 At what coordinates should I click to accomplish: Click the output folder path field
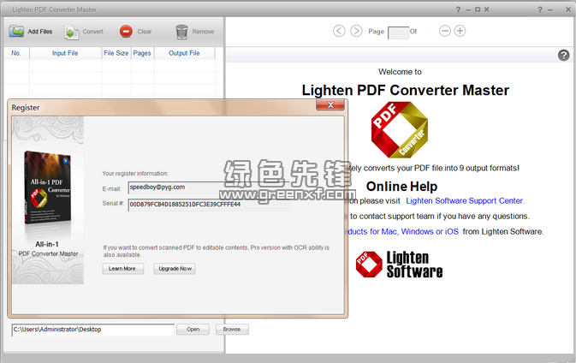coord(93,330)
